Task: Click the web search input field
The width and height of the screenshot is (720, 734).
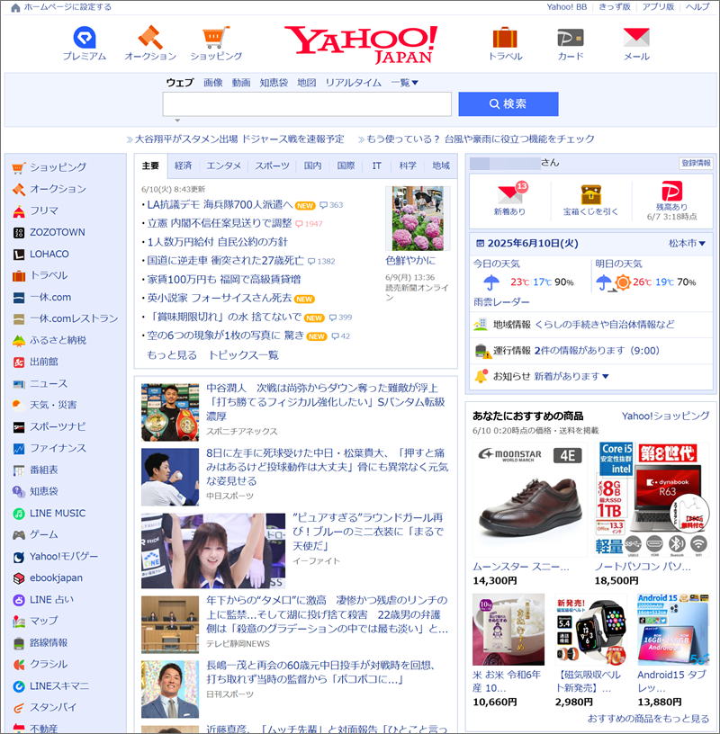Action: pyautogui.click(x=307, y=104)
